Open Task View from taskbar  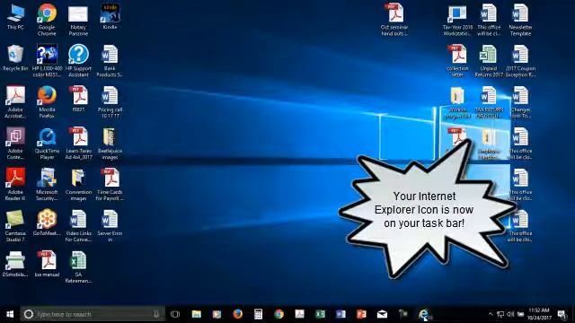(x=175, y=314)
